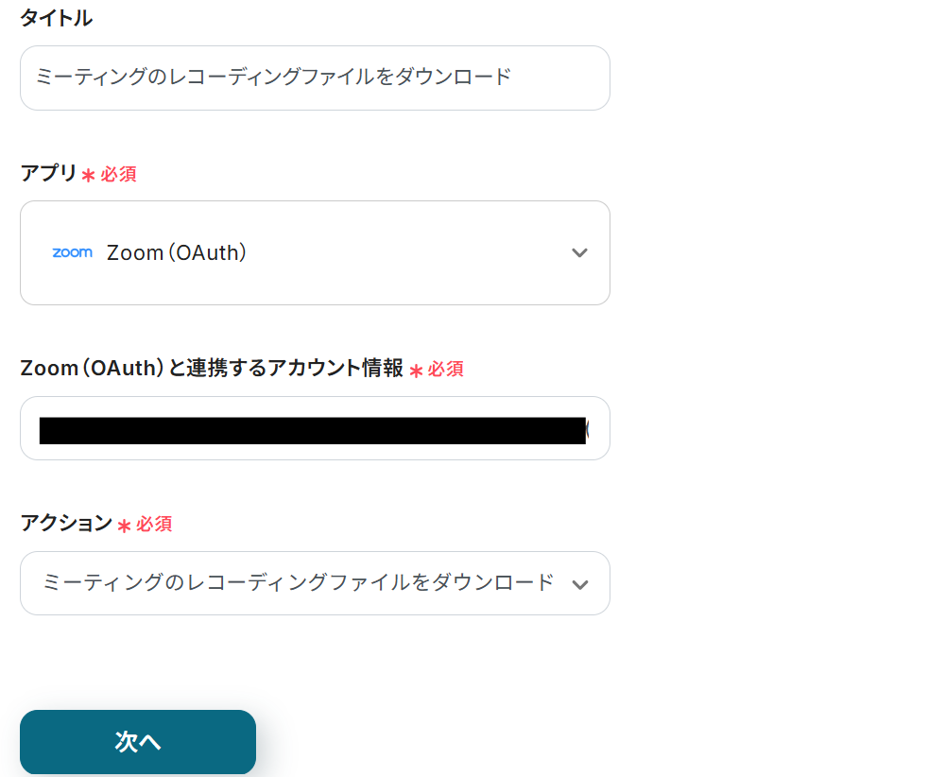Image resolution: width=928 pixels, height=777 pixels.
Task: Click the タイトル field label
Action: (x=57, y=18)
